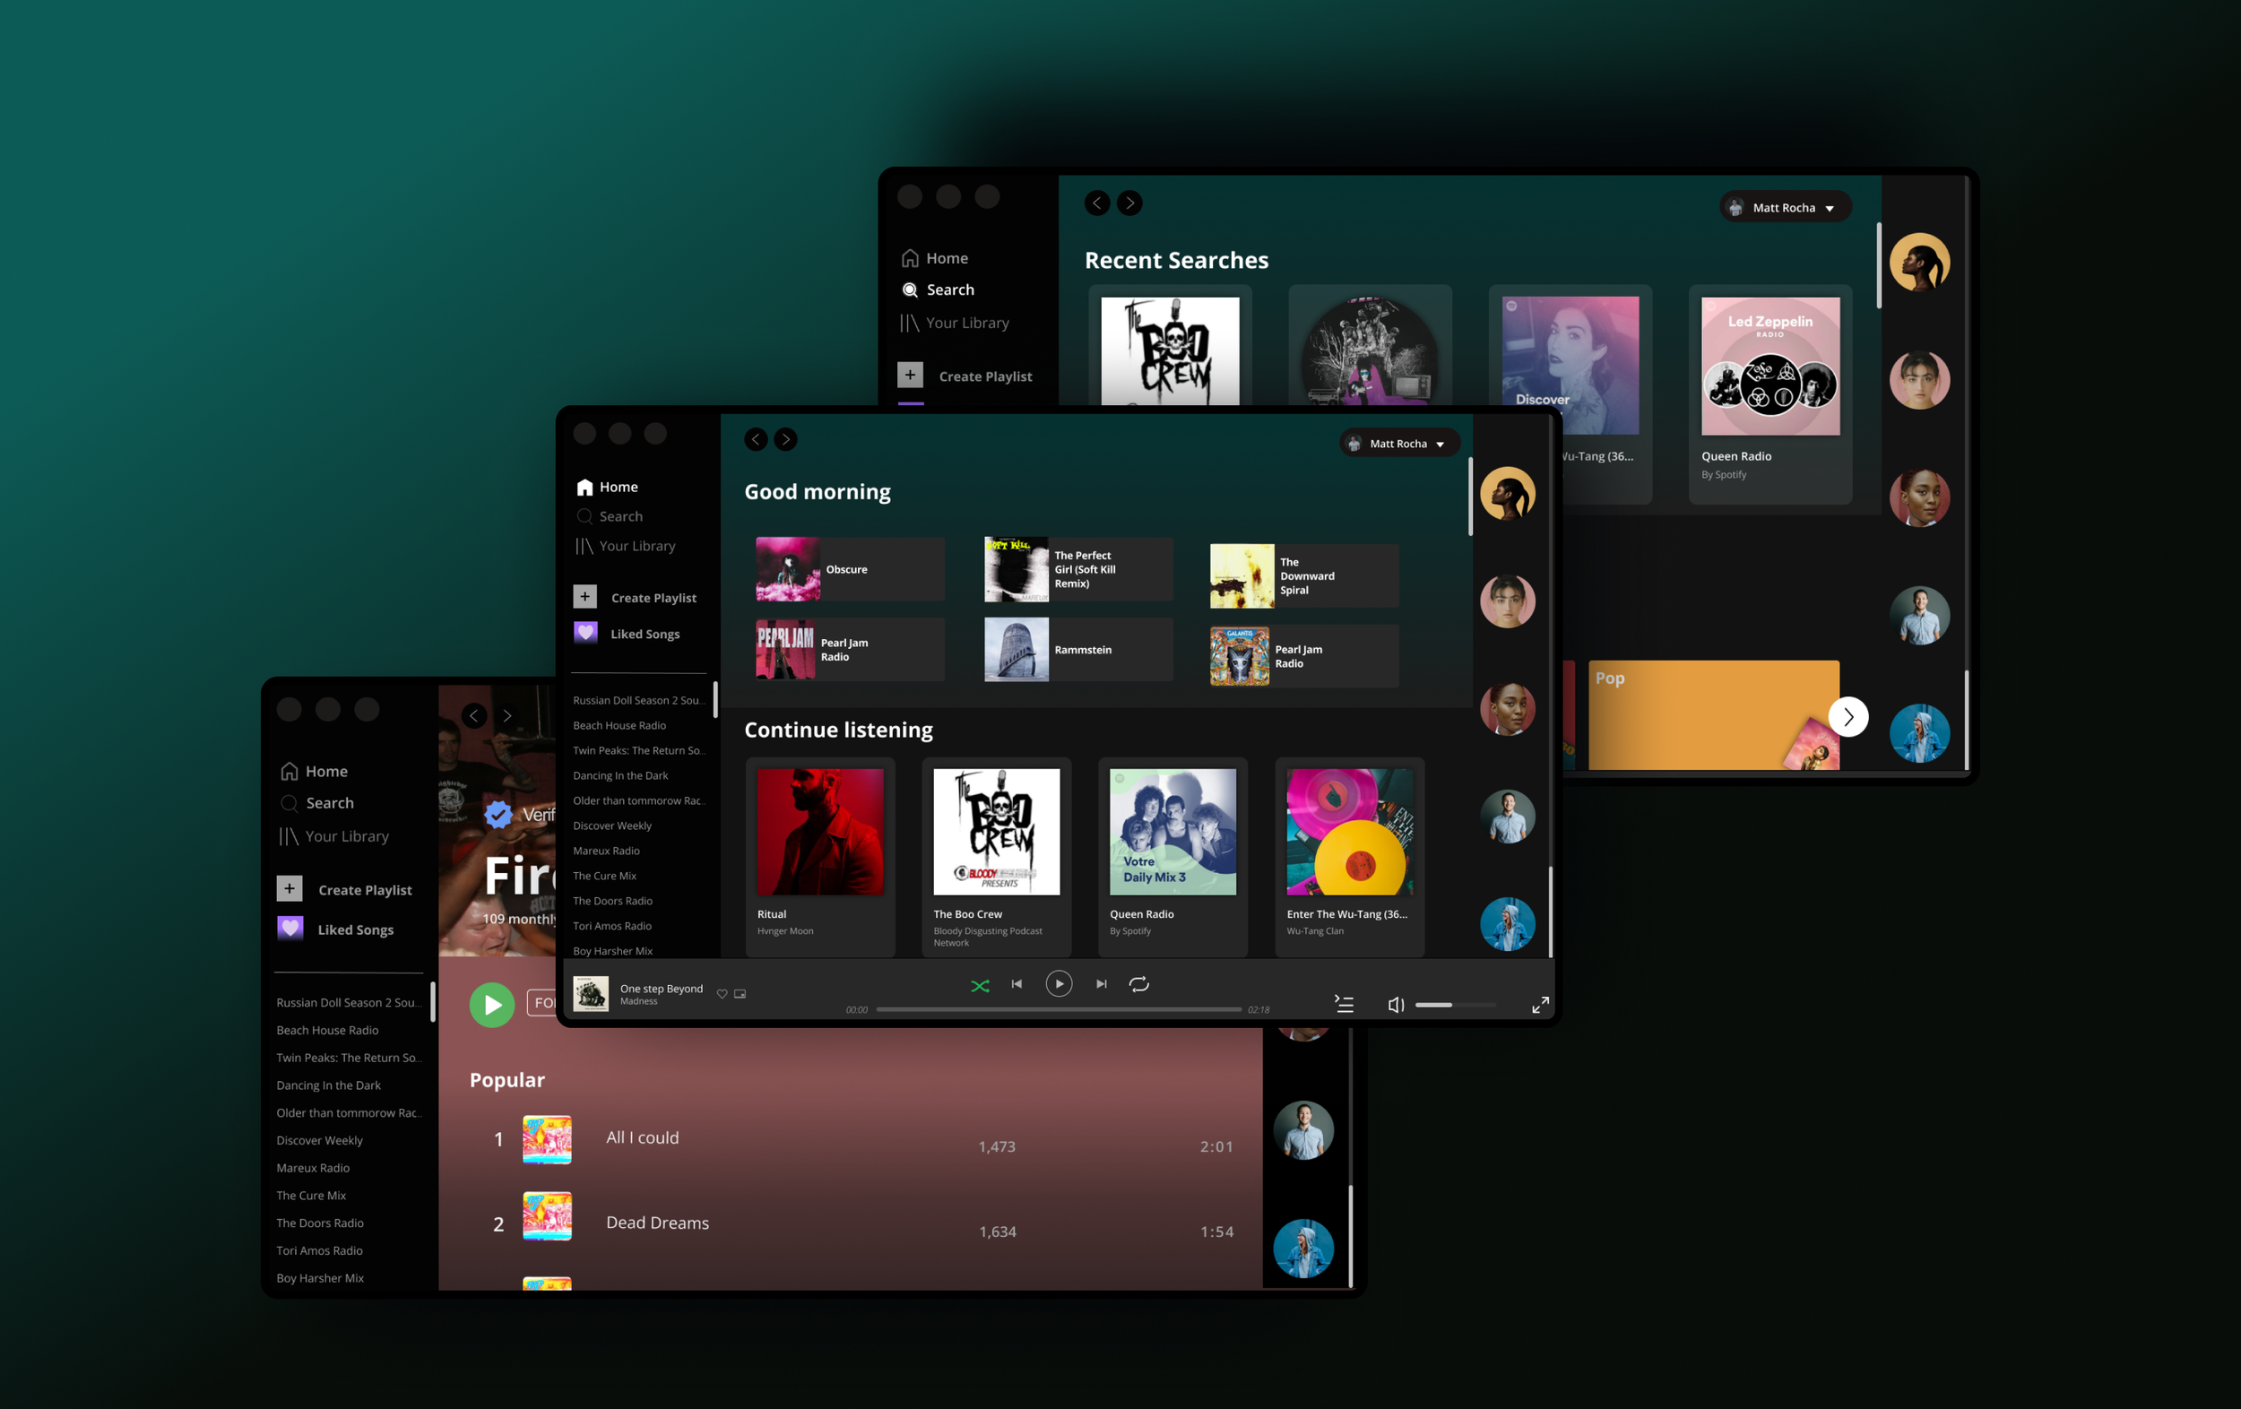Toggle repeat mode in player bar
The image size is (2241, 1409).
coord(1139,983)
